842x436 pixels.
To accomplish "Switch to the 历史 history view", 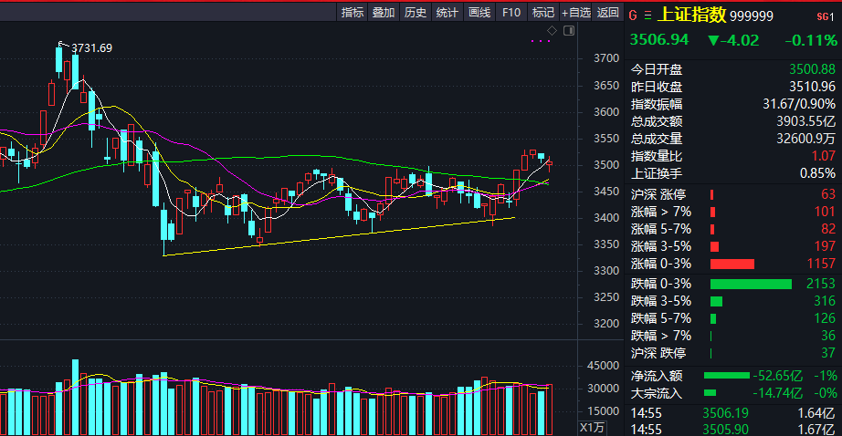I will pos(416,12).
